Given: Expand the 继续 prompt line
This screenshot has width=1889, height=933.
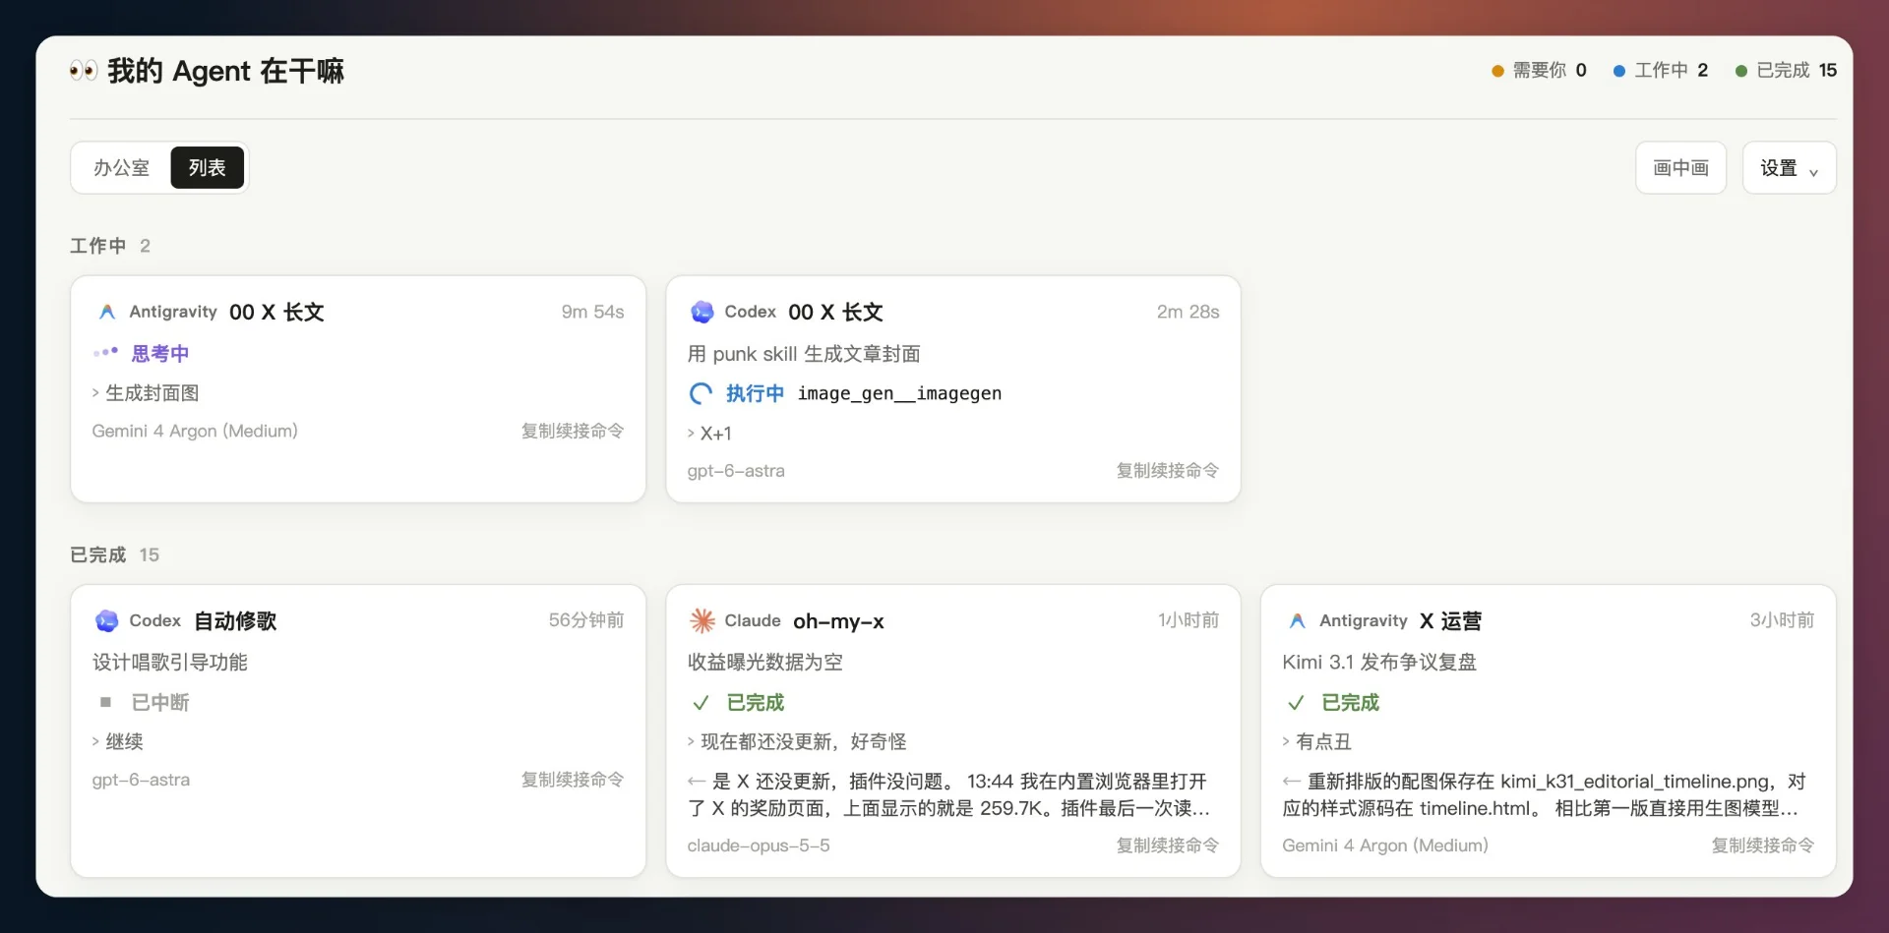Looking at the screenshot, I should pos(118,741).
